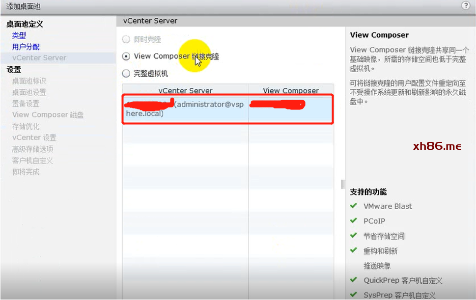
Task: Select the 即时克隆 radio button
Action: tap(126, 39)
